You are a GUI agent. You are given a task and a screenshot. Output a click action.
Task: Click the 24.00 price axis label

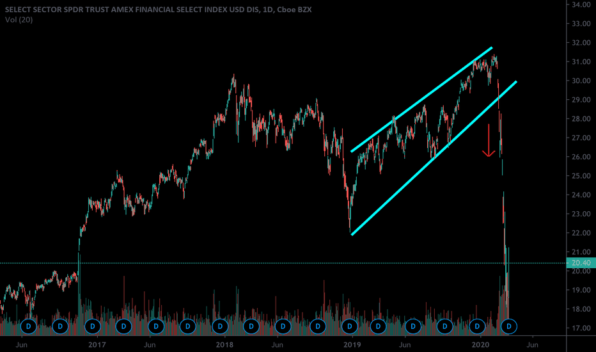(x=581, y=195)
